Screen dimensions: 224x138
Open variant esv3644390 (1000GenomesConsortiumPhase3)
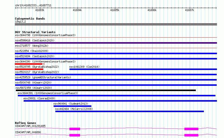pos(45,61)
